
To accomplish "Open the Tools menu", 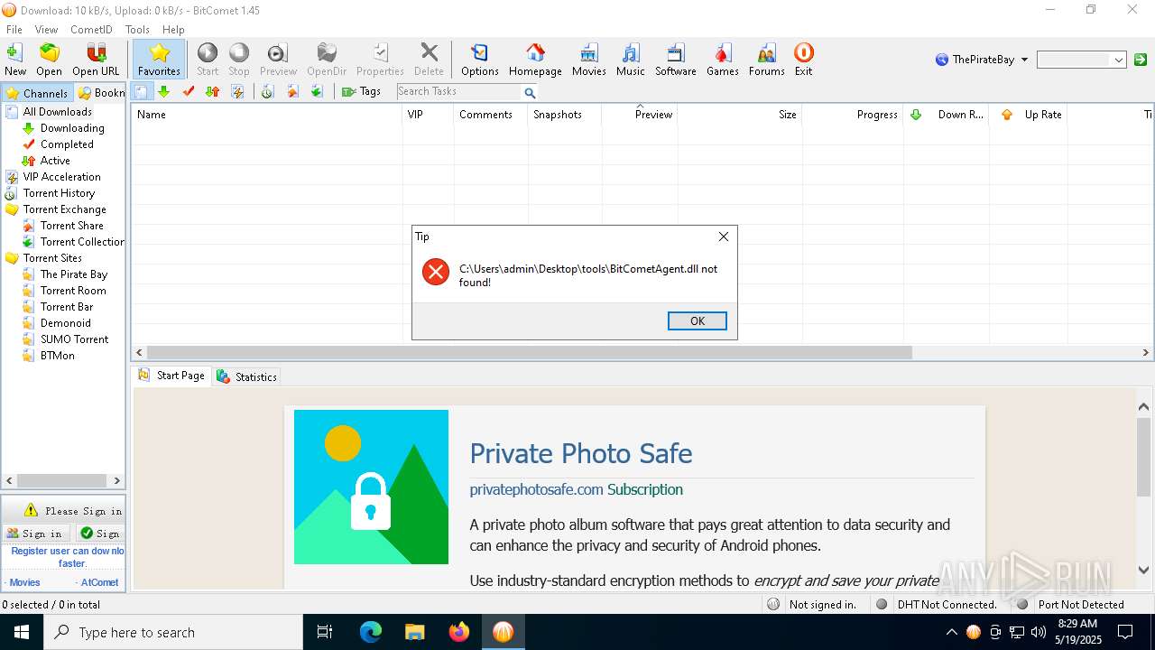I will pyautogui.click(x=137, y=29).
